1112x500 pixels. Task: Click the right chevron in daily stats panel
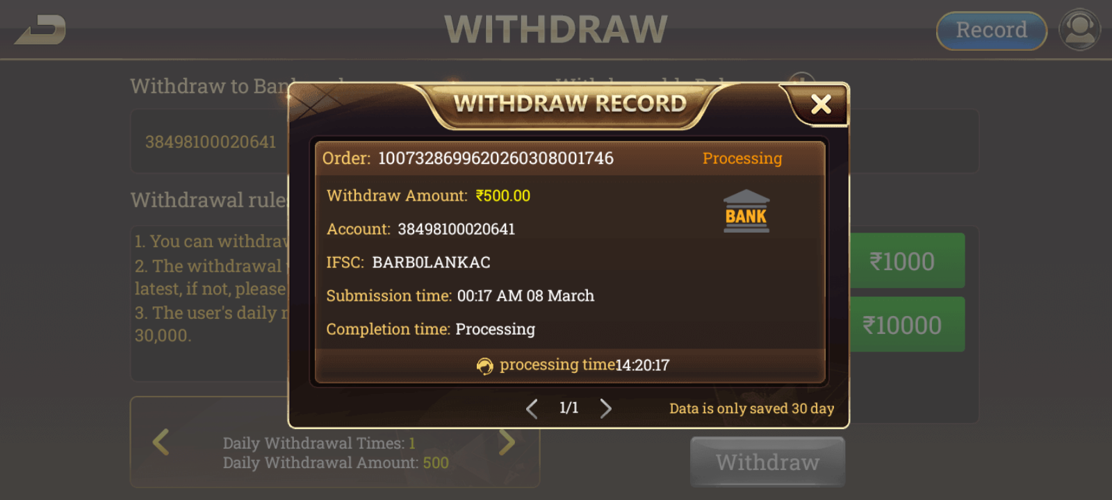click(507, 442)
